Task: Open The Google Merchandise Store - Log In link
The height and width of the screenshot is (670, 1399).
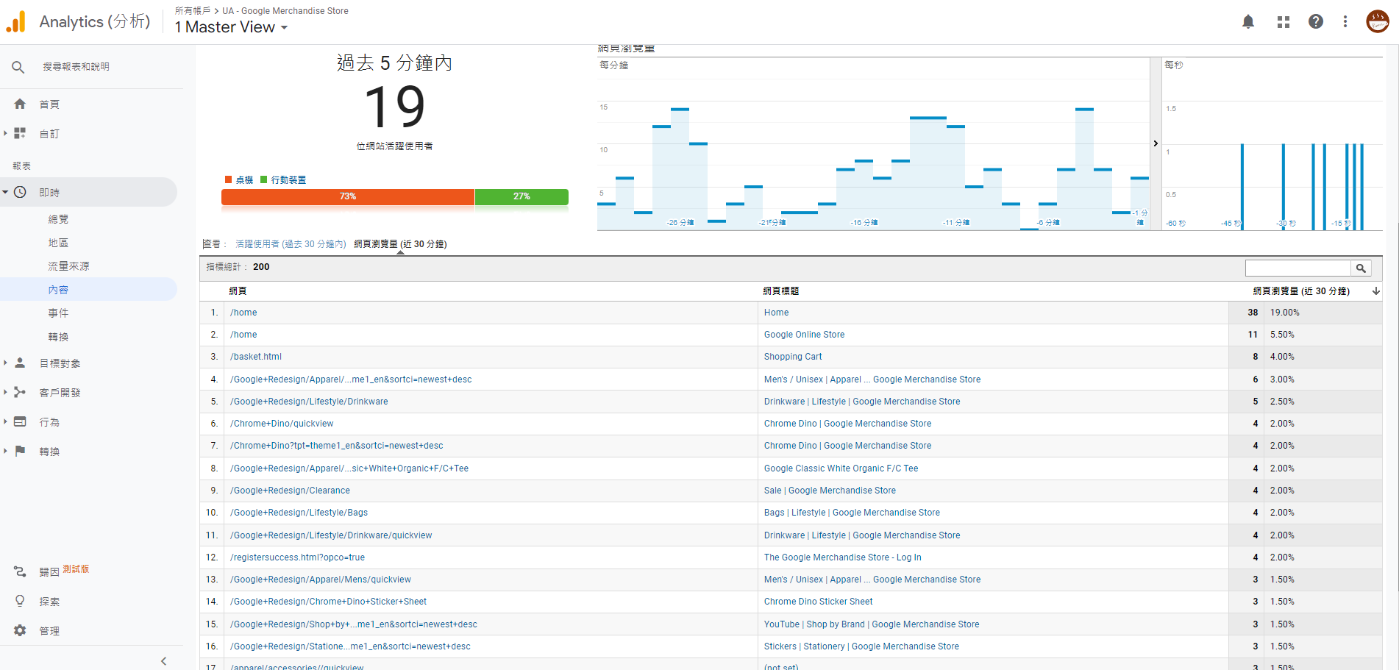Action: (x=842, y=557)
